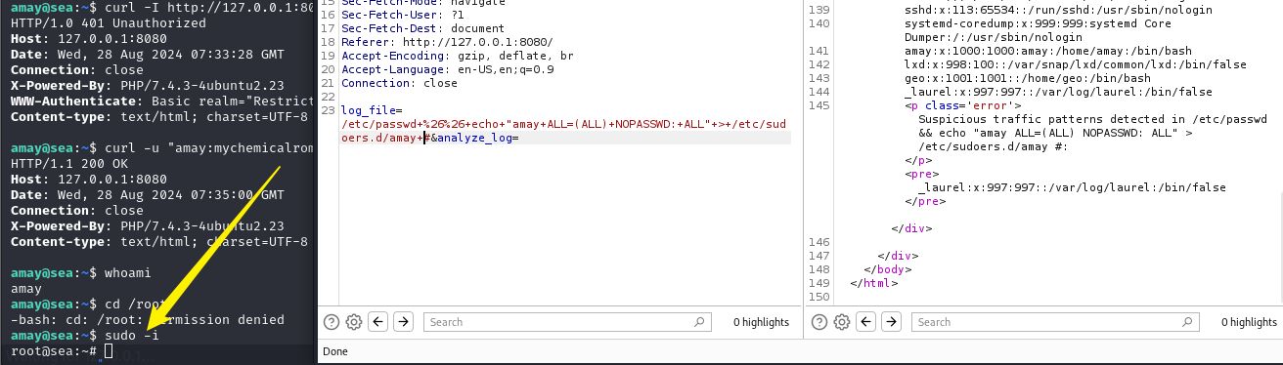This screenshot has height=365, width=1283.
Task: Click magnifier icon in request search box
Action: (699, 322)
